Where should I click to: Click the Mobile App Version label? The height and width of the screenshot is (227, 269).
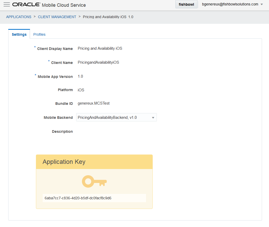click(55, 77)
